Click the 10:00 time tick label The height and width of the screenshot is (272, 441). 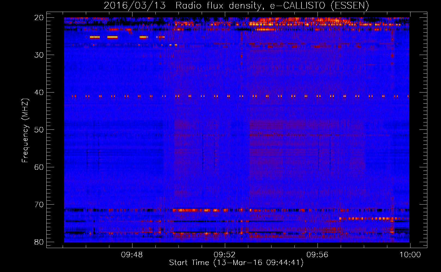coord(410,255)
